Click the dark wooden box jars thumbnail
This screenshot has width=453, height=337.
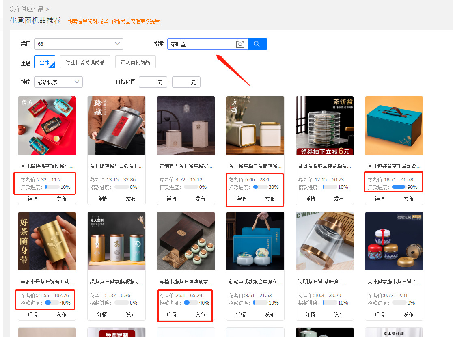click(186, 241)
